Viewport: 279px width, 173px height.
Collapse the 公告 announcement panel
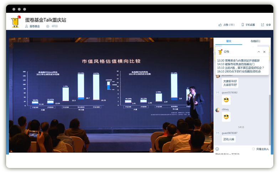pyautogui.click(x=259, y=52)
